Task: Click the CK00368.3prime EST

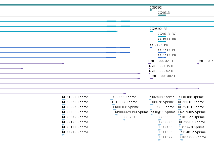Action: [x=112, y=100]
